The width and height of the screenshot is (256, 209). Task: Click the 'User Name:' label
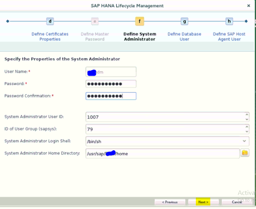pyautogui.click(x=16, y=72)
